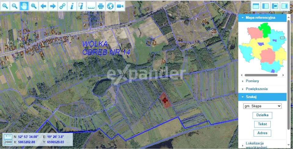293x149 pixels.
Task: Select the info identify tool
Action: [72, 6]
